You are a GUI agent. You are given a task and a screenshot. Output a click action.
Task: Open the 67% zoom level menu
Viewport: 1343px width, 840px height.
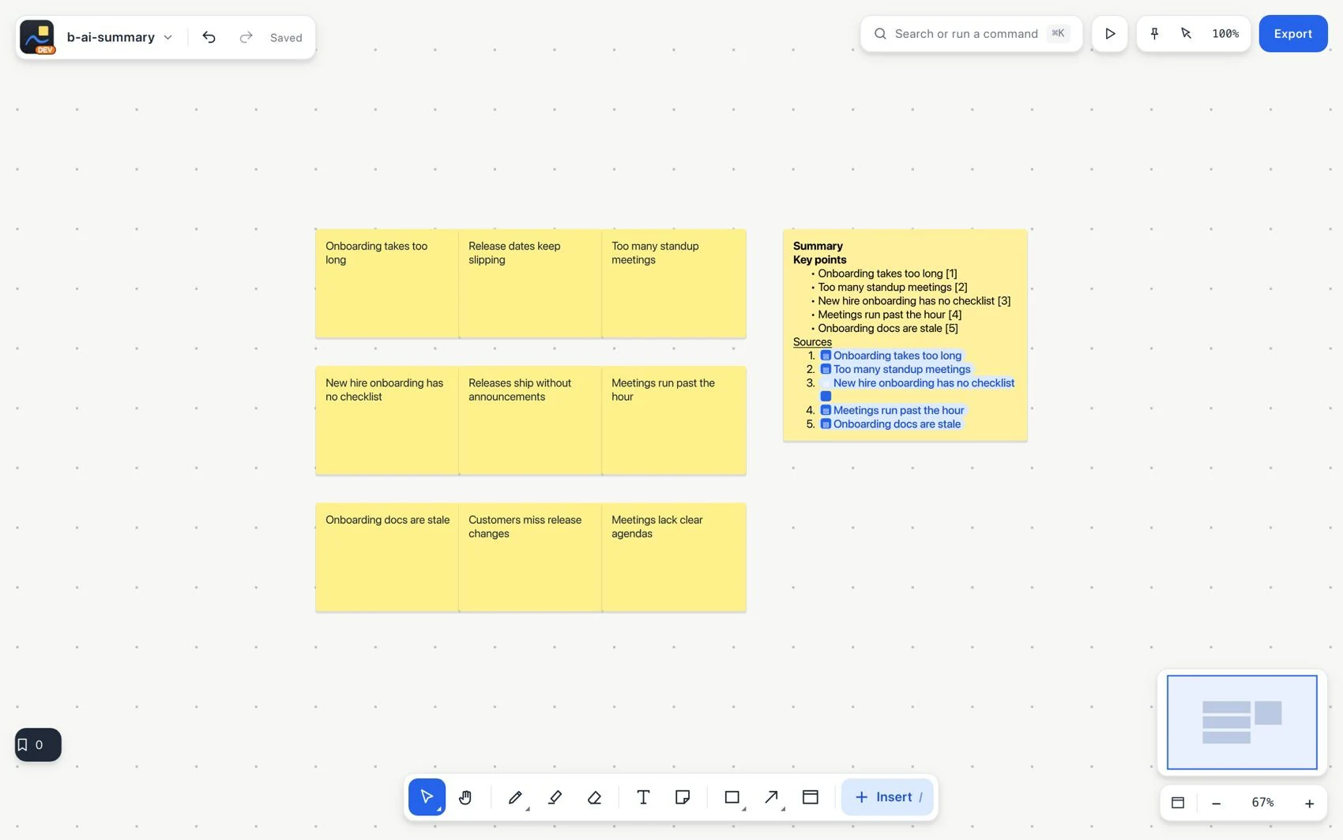(1262, 803)
